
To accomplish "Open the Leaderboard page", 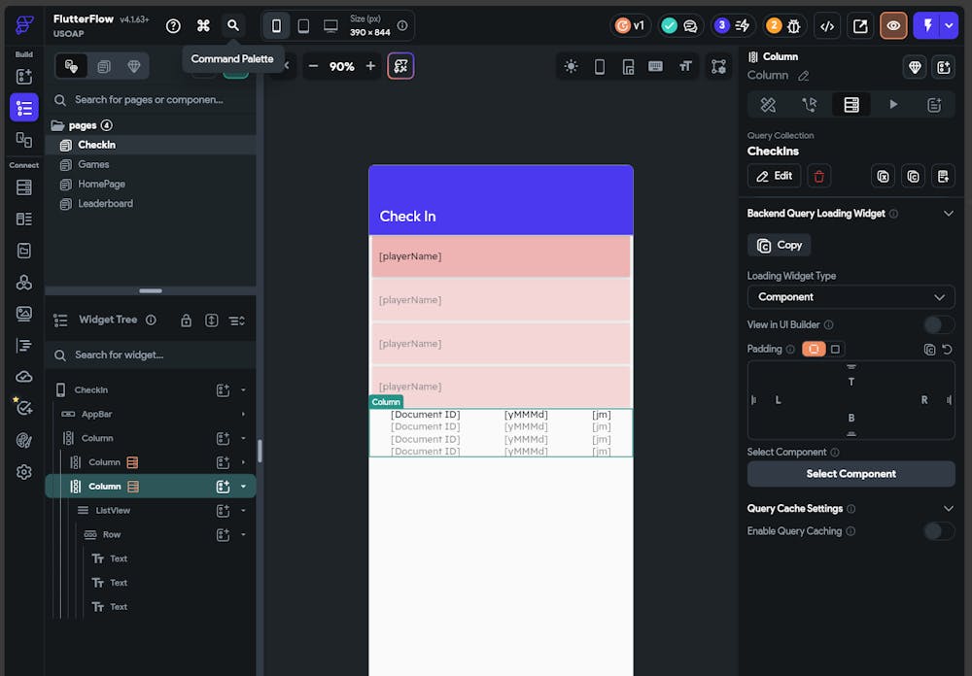I will coord(105,203).
